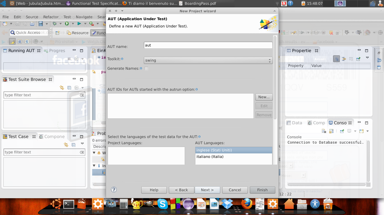Click the wizard vertical scrollbar
The image size is (384, 215).
click(275, 78)
